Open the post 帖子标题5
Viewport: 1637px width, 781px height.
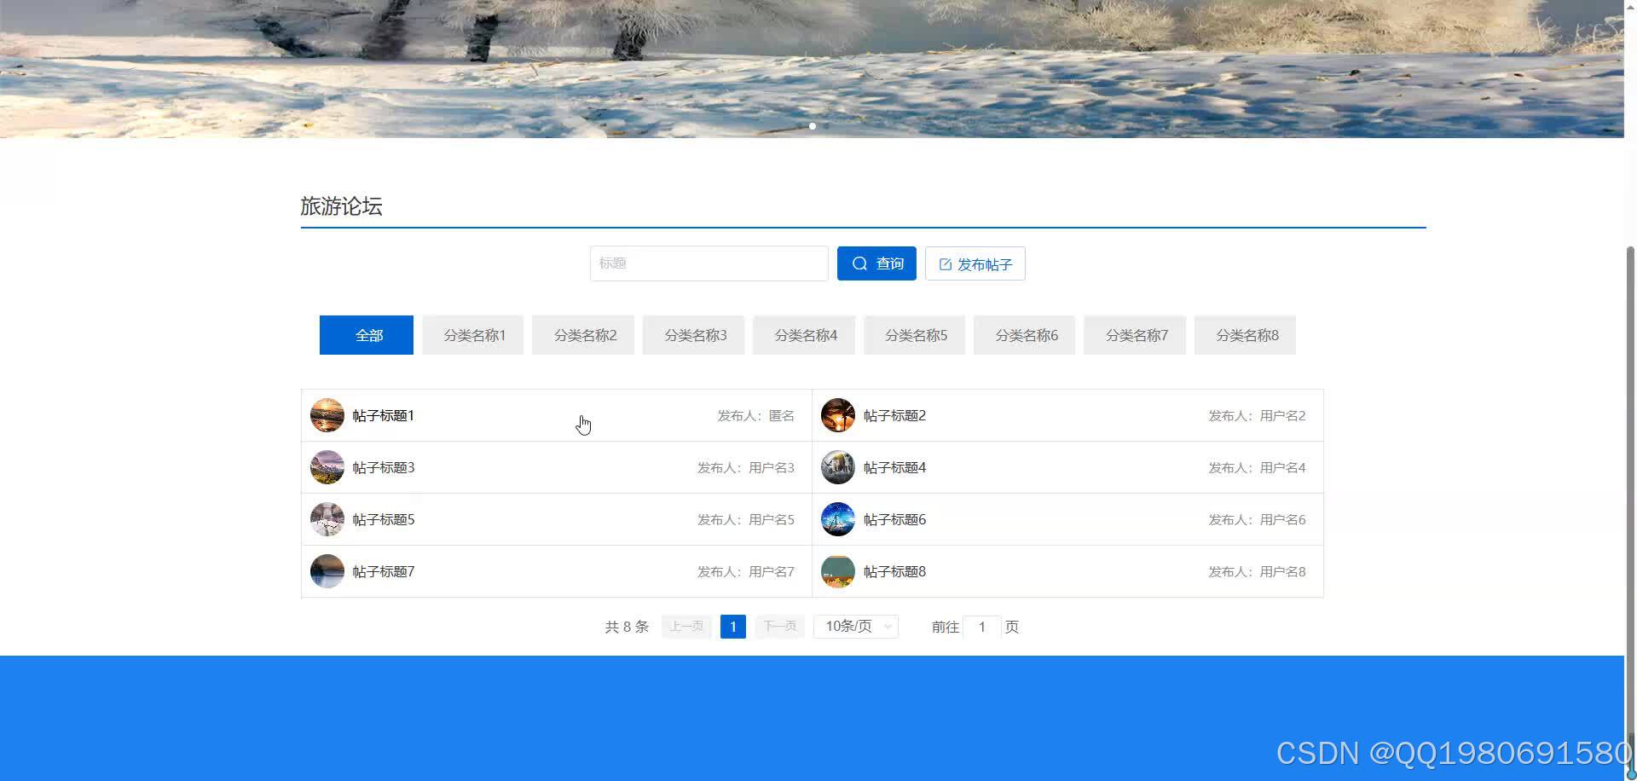coord(383,518)
